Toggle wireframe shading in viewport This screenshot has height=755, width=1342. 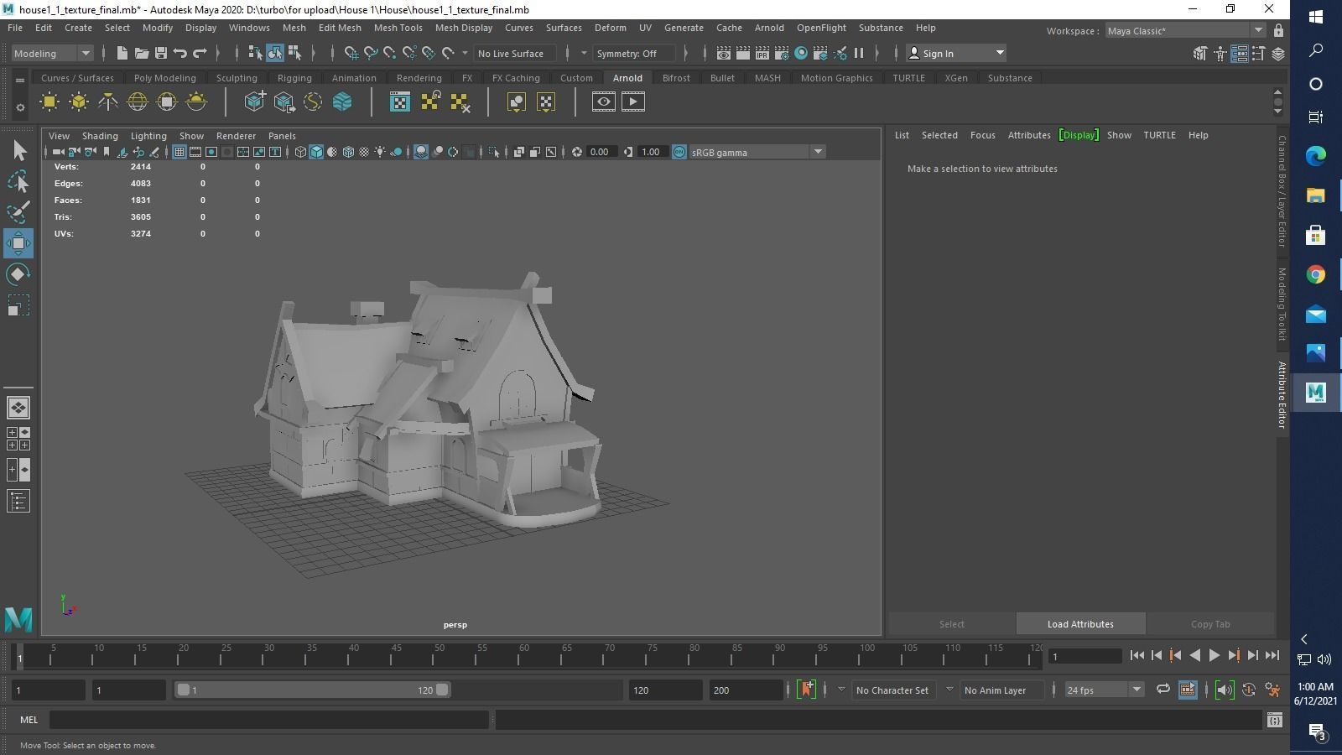tap(300, 152)
